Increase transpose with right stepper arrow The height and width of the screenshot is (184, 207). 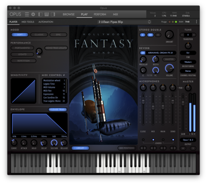pyautogui.click(x=194, y=35)
